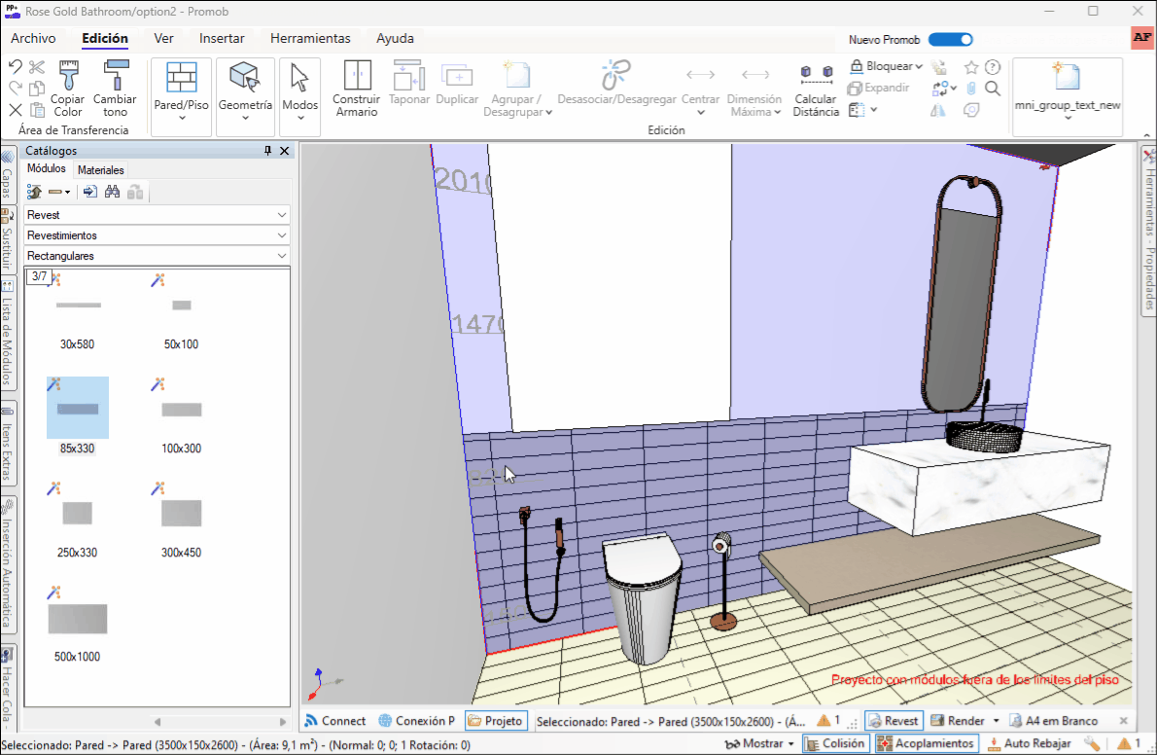1157x755 pixels.
Task: Toggle the Acoplamientos option
Action: click(x=927, y=743)
